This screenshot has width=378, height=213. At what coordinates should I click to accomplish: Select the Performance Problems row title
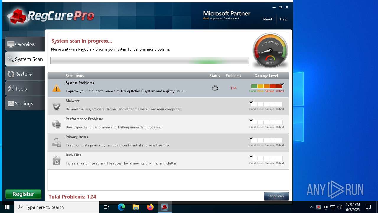coord(84,119)
